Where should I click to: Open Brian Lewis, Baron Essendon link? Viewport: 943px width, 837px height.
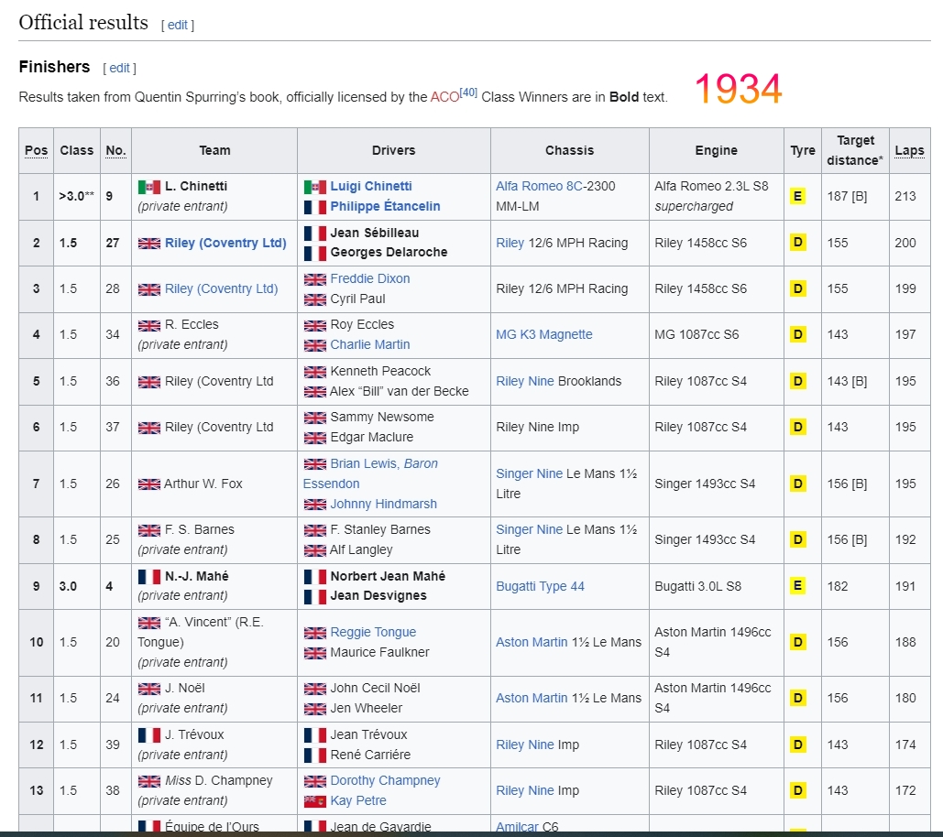[x=370, y=473]
